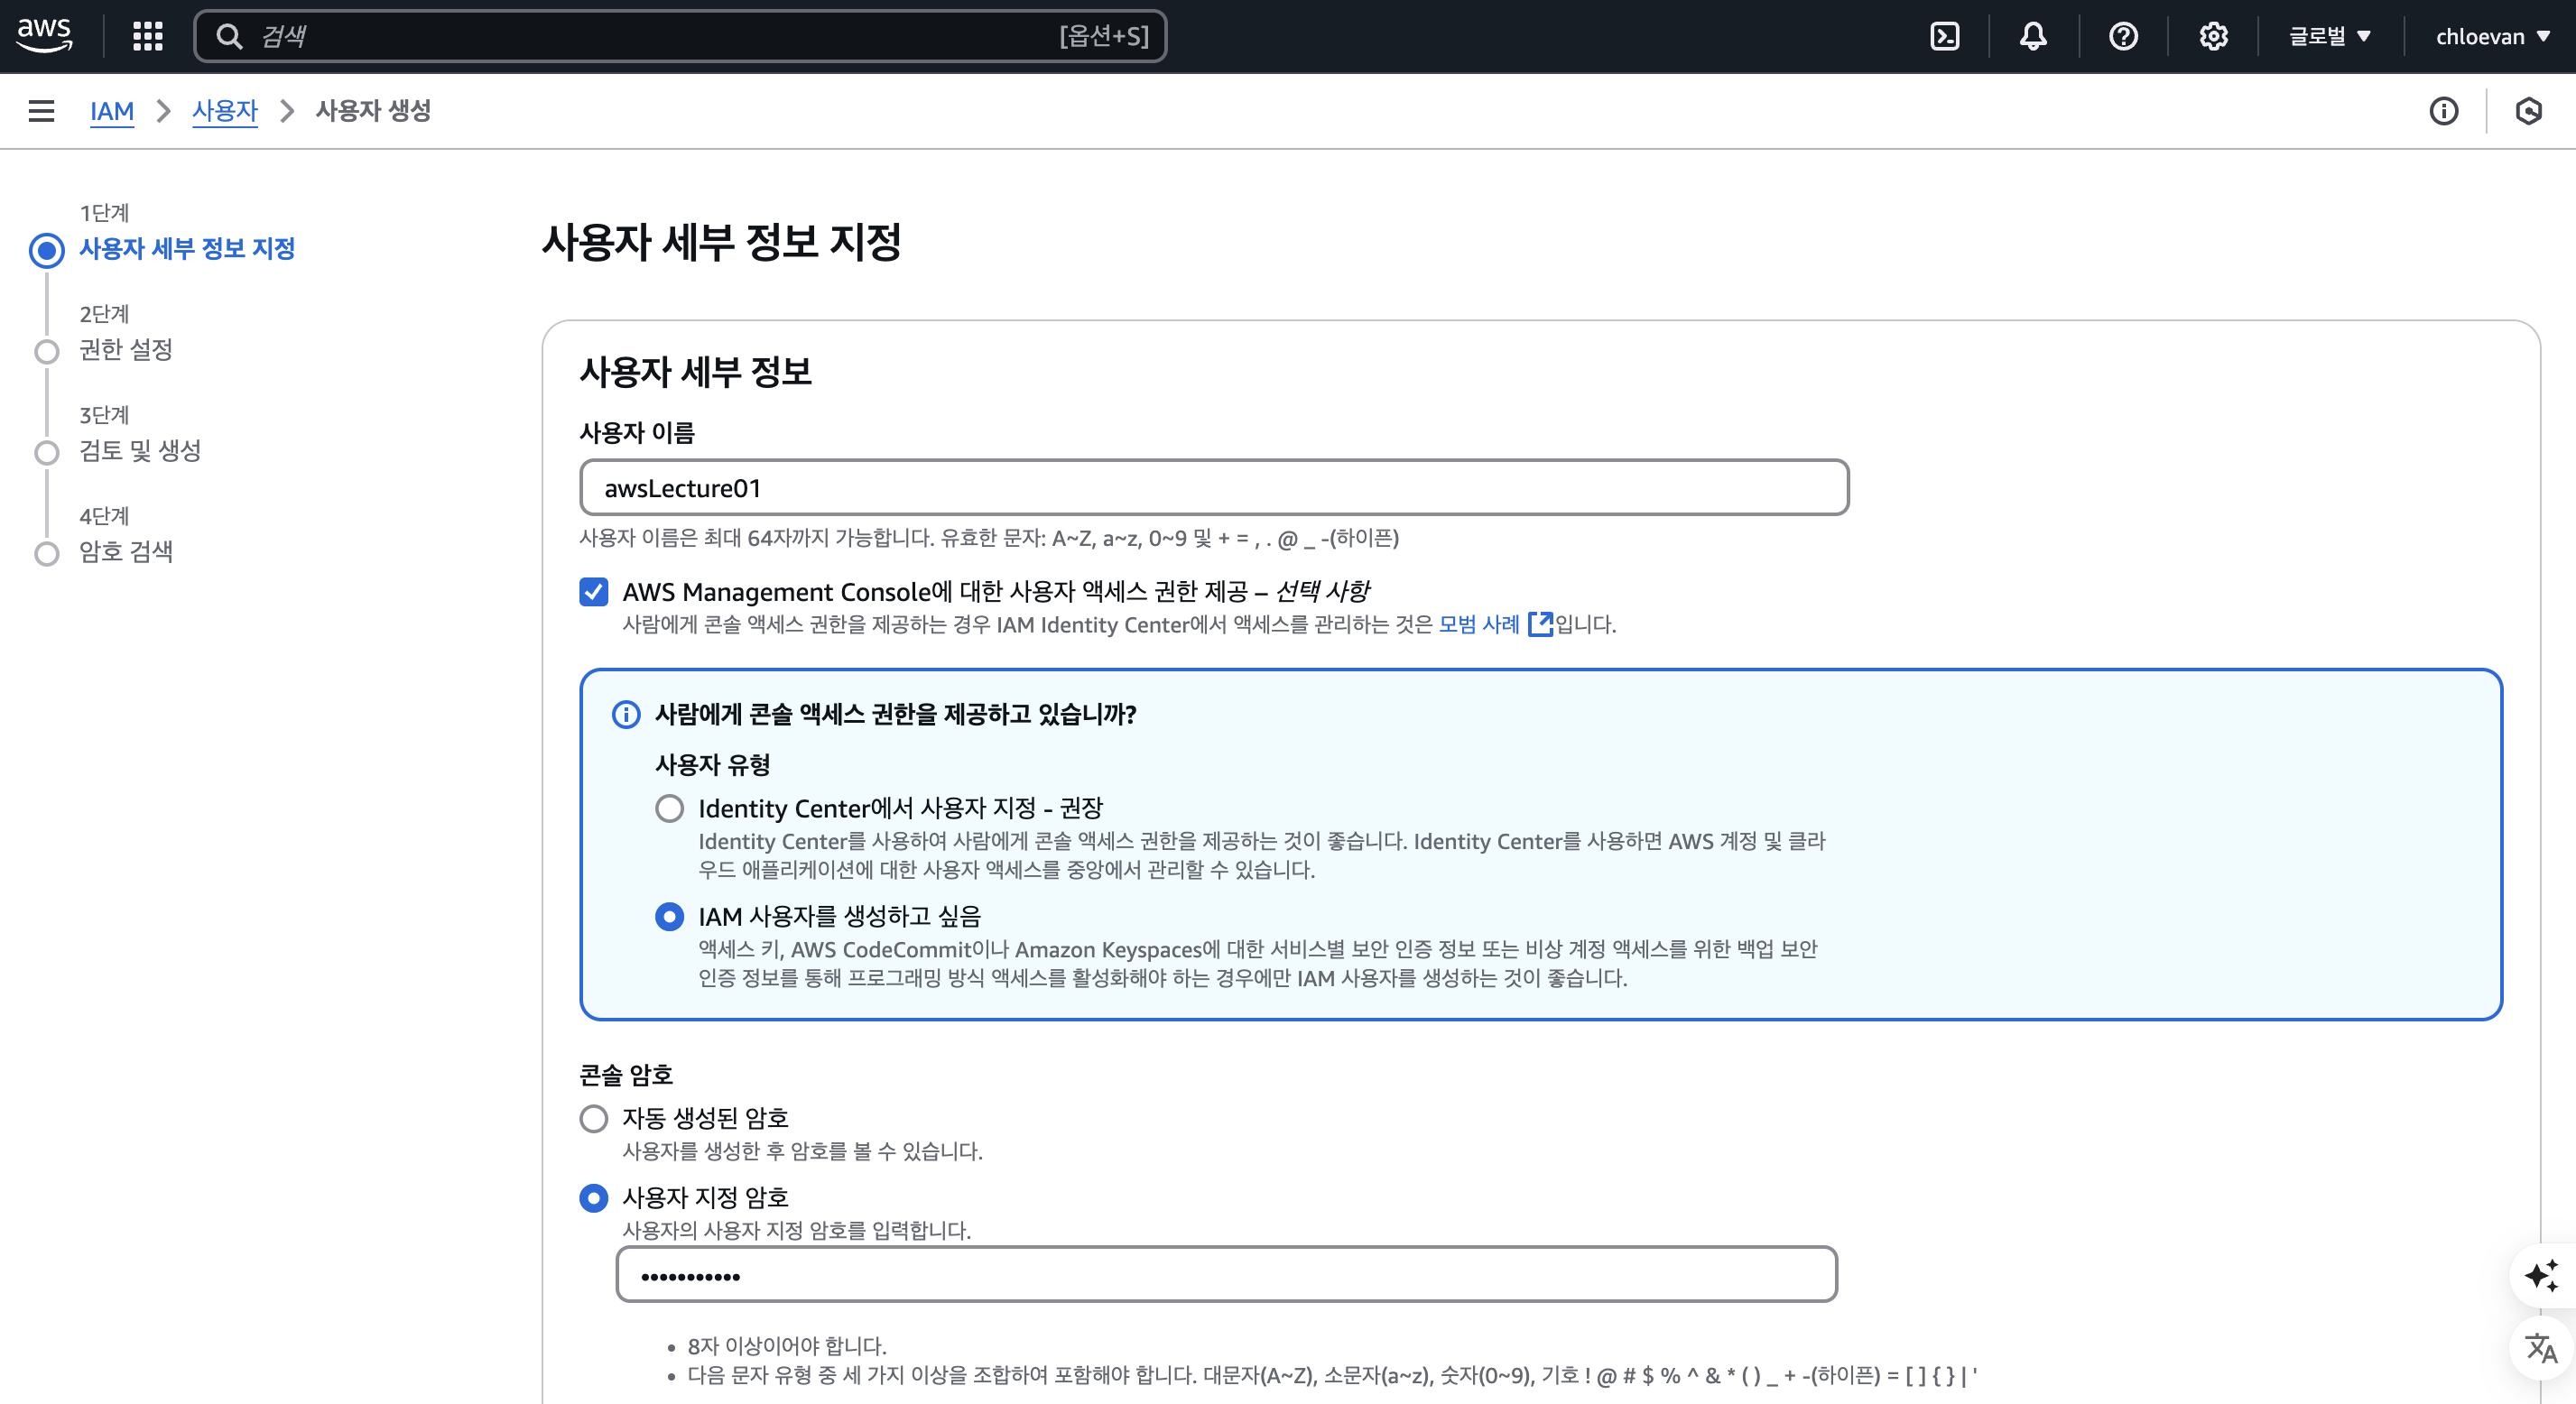Click the 사용자 이름 input field
Viewport: 2576px width, 1404px height.
1214,488
